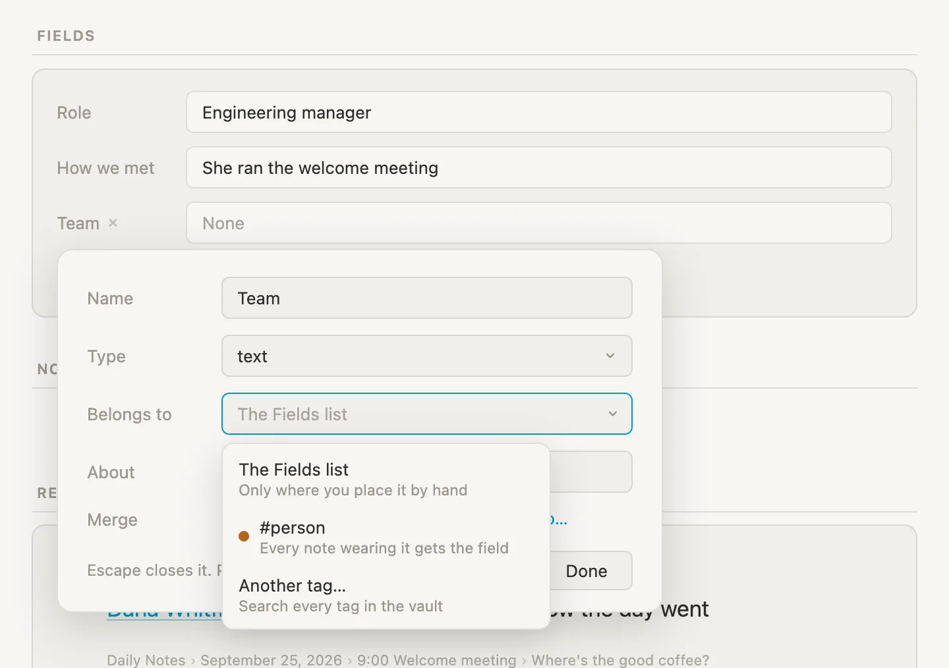Open September 25, 2026 breadcrumb
Viewport: 949px width, 668px height.
(x=271, y=660)
